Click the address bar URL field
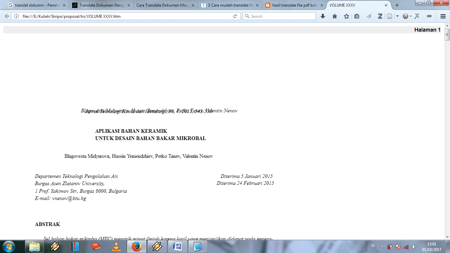This screenshot has height=253, width=450. point(125,16)
